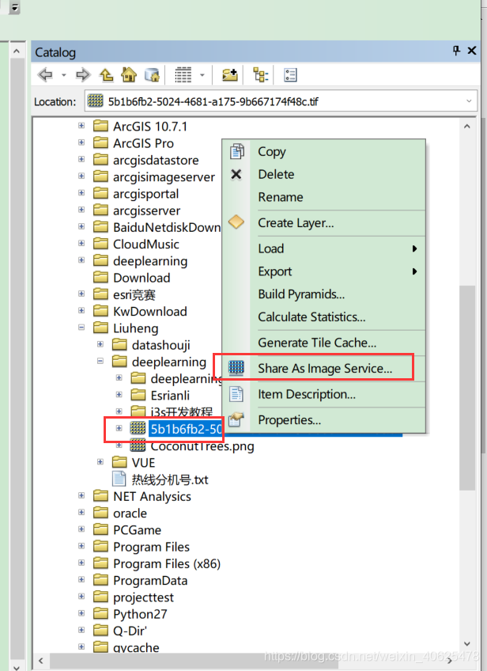Collapse the Liuheng folder
Viewport: 487px width, 671px height.
click(x=81, y=328)
